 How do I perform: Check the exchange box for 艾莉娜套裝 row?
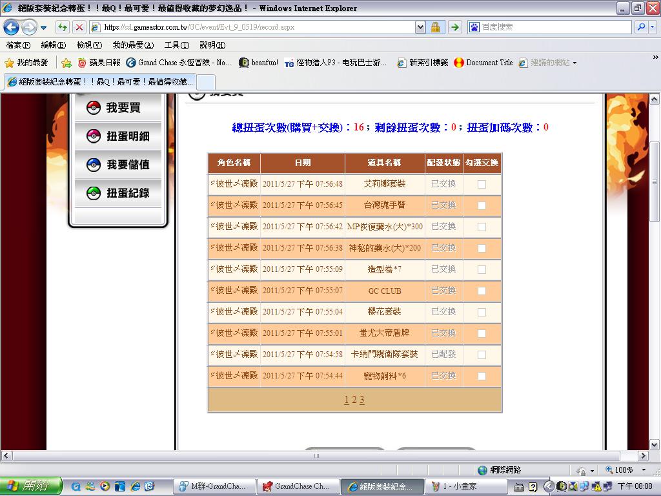(482, 184)
